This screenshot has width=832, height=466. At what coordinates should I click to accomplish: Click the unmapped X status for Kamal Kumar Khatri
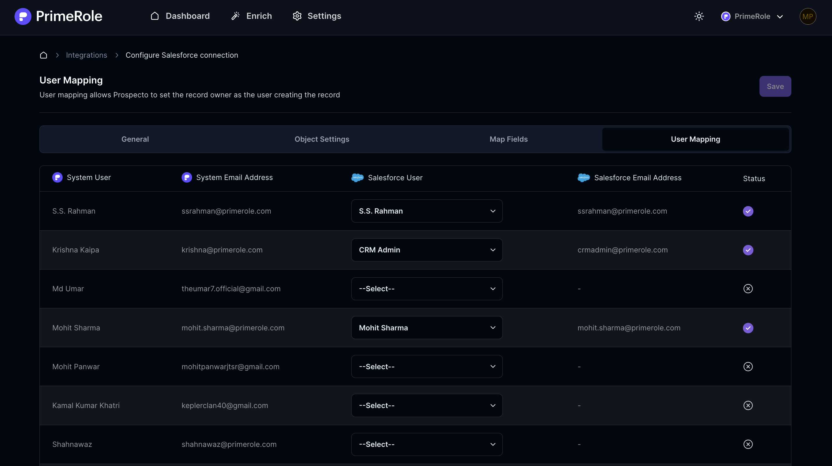point(748,406)
